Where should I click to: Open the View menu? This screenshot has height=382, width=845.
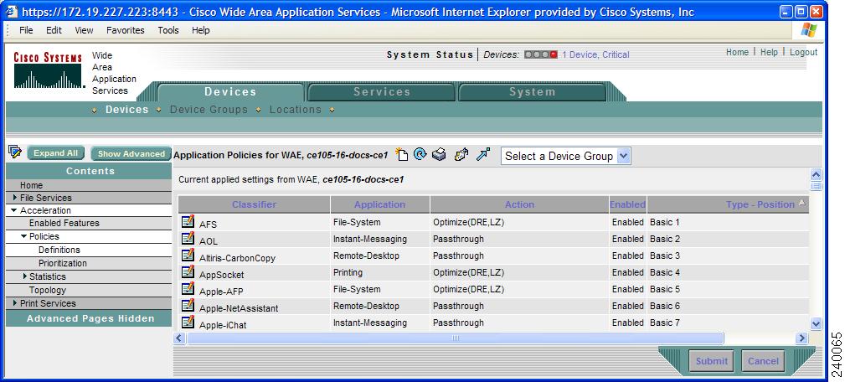84,30
